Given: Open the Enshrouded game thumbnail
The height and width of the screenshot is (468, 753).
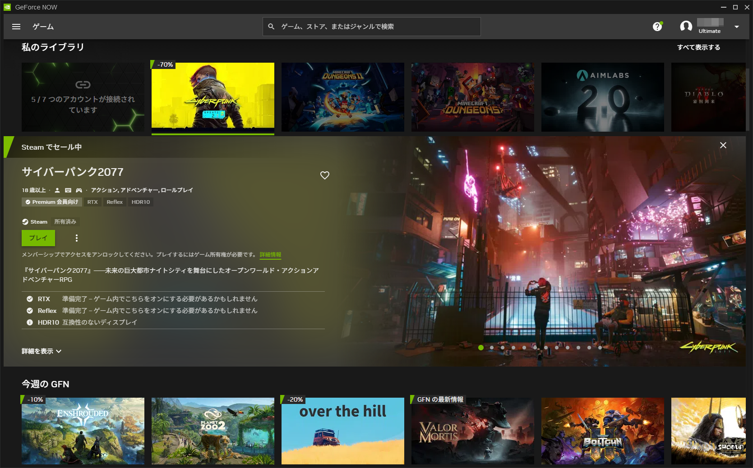Looking at the screenshot, I should click(x=83, y=431).
